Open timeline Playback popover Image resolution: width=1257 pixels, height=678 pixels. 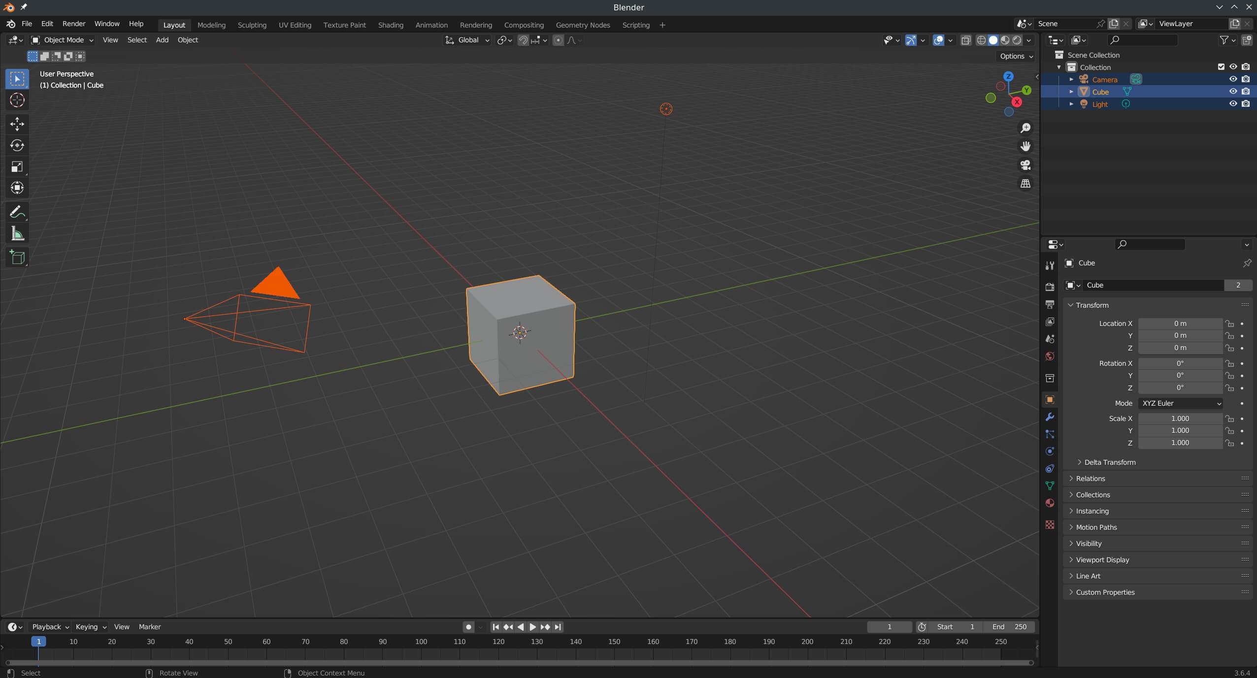pos(50,627)
